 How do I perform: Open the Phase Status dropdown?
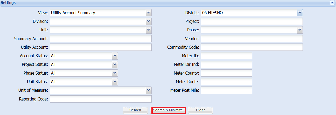point(115,73)
